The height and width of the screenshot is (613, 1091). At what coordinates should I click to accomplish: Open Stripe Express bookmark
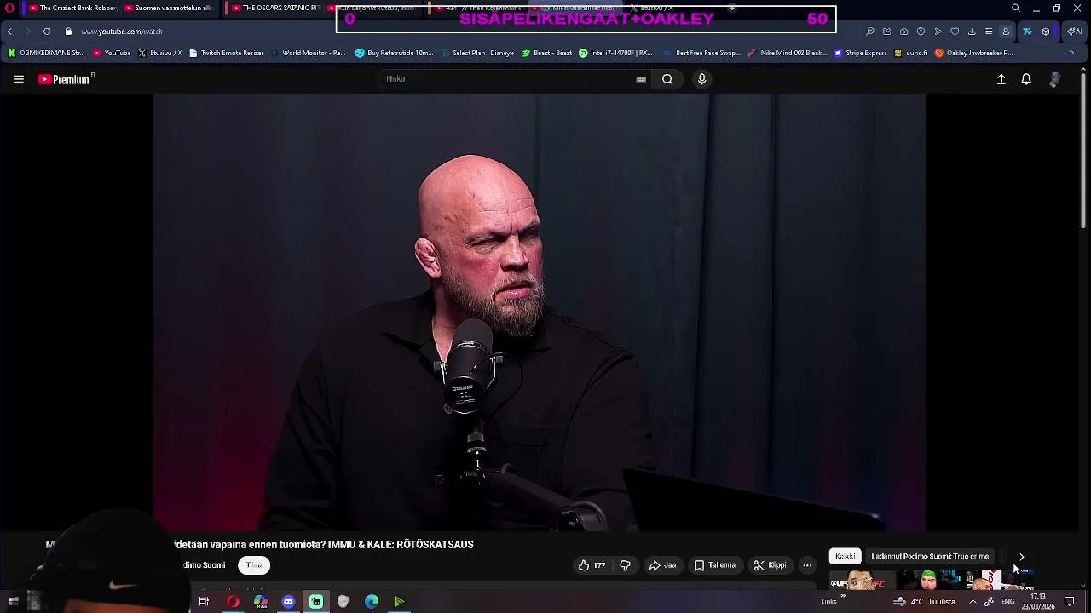861,53
